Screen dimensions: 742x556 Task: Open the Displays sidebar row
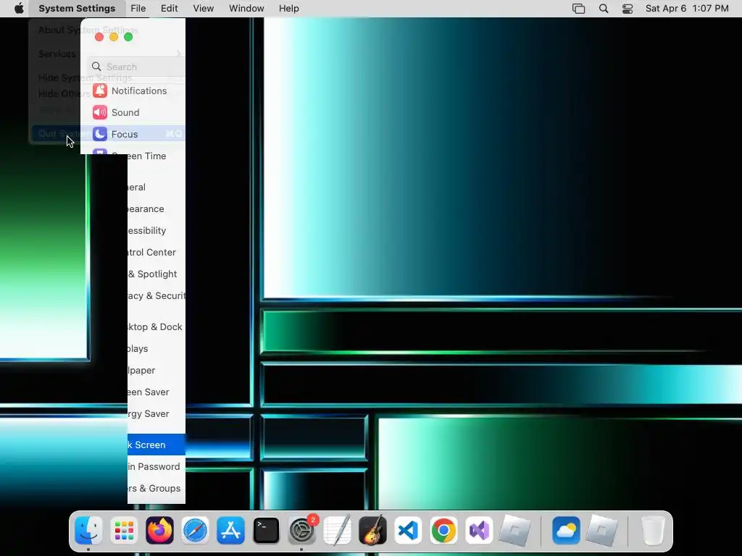(x=157, y=348)
